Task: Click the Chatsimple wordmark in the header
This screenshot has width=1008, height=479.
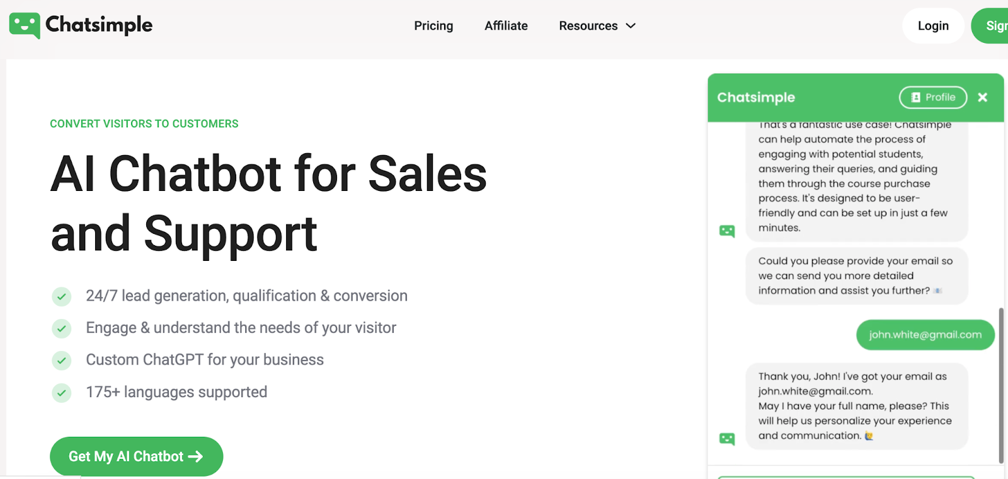Action: point(99,25)
